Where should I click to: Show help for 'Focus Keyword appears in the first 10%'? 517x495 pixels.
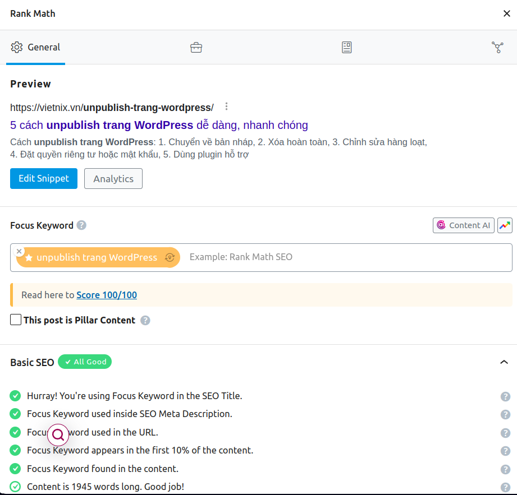point(505,451)
